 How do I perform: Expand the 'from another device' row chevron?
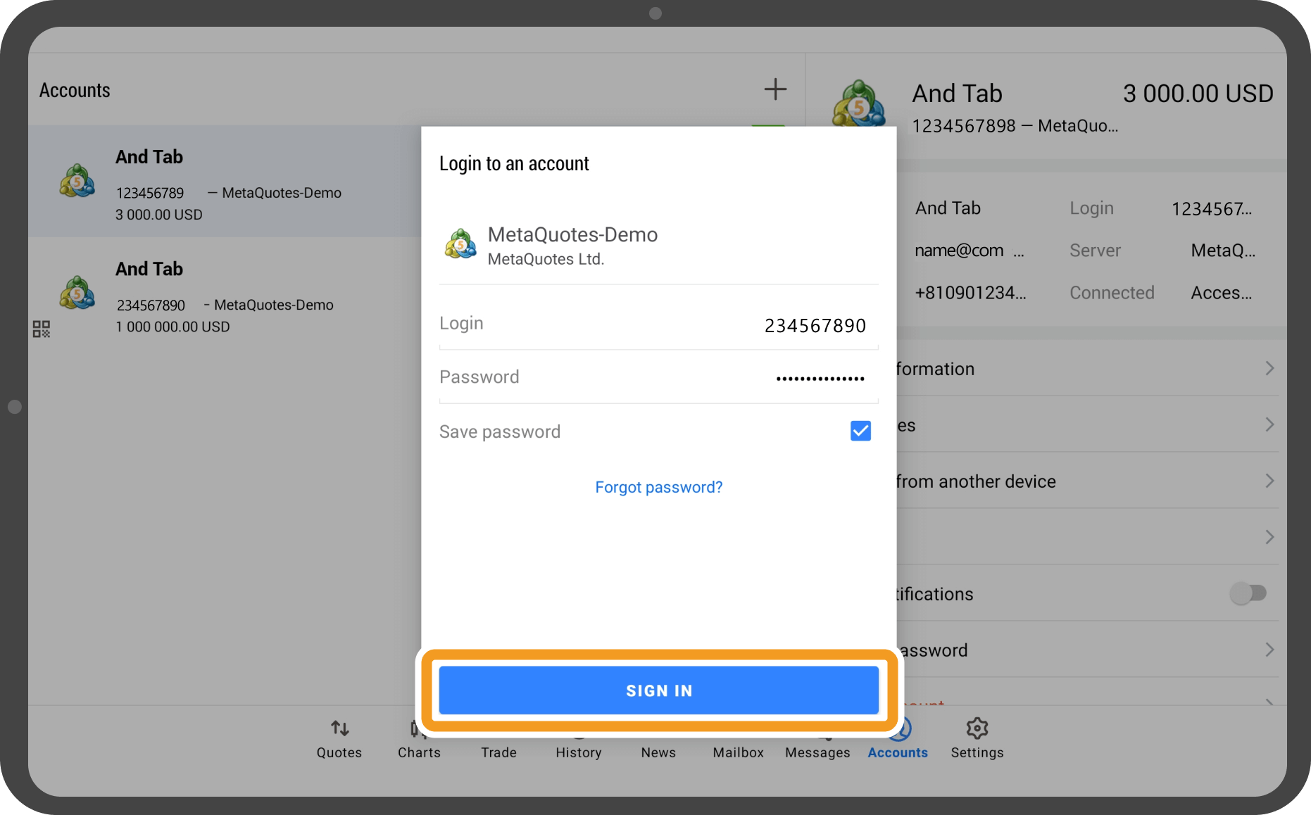coord(1269,481)
